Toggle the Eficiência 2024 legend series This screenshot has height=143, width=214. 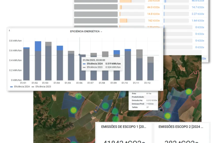[x=20, y=87]
